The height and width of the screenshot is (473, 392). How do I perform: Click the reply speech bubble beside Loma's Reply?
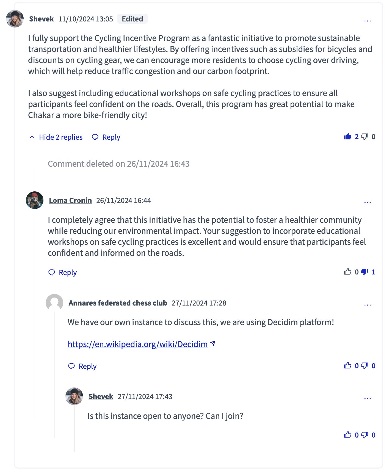pyautogui.click(x=52, y=272)
